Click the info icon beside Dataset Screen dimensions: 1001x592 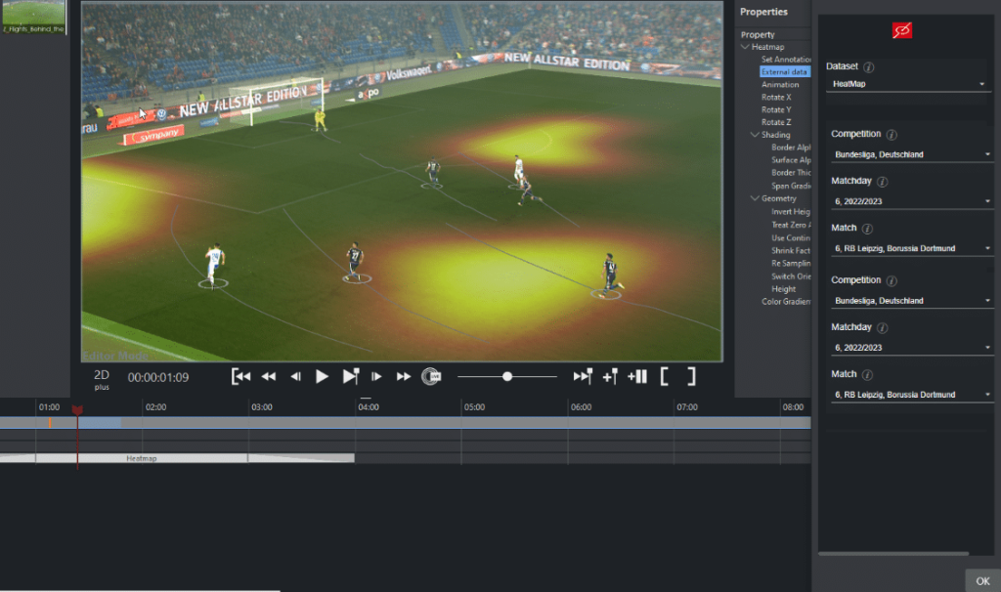[x=869, y=66]
